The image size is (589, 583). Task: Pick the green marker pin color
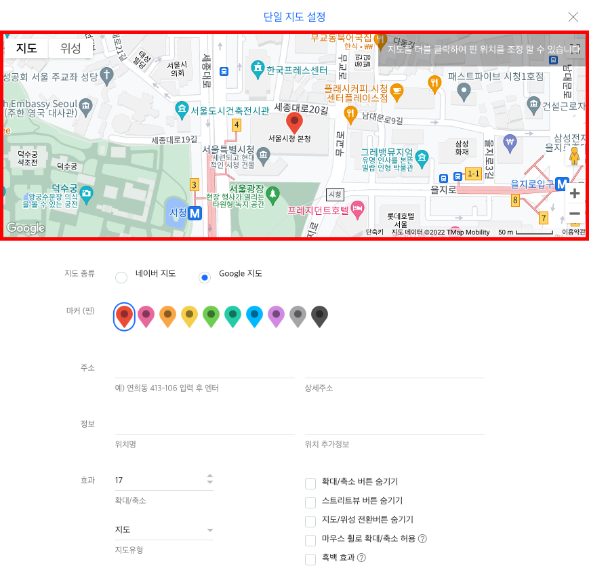(x=211, y=317)
